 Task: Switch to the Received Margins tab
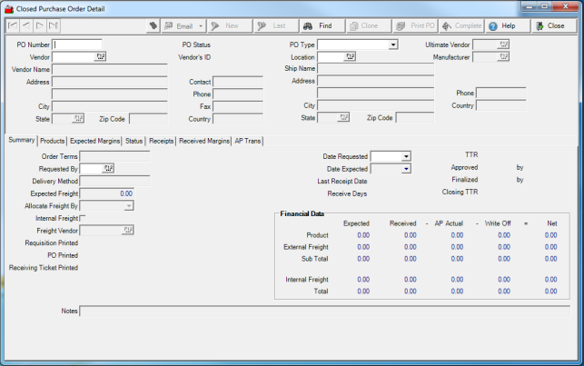pyautogui.click(x=204, y=141)
